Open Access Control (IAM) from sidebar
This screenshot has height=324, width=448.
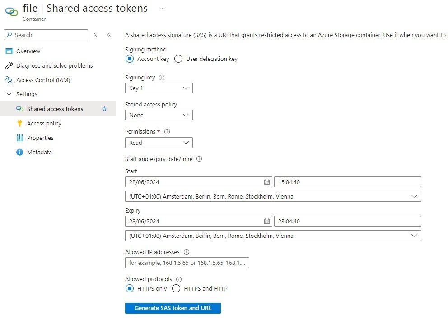coord(9,80)
